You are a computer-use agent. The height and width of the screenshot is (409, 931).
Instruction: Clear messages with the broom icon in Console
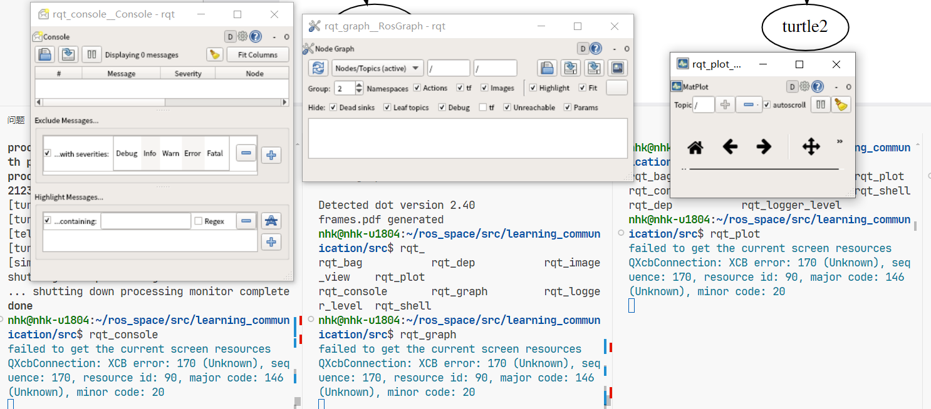pos(215,54)
